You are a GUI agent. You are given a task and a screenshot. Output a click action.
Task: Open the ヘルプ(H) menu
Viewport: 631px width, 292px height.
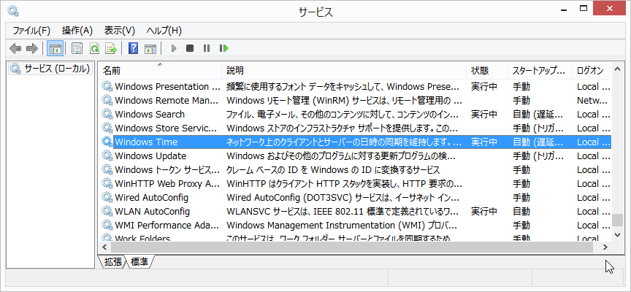(x=164, y=31)
